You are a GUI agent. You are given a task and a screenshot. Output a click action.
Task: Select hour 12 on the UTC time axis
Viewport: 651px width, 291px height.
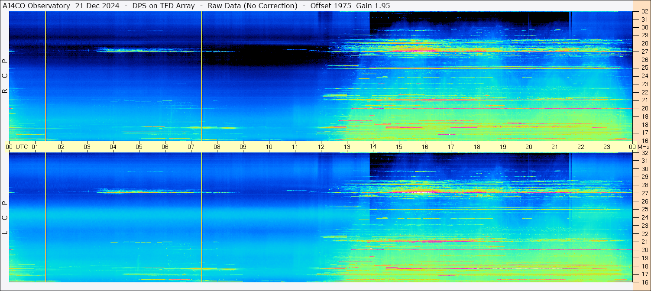pyautogui.click(x=321, y=147)
